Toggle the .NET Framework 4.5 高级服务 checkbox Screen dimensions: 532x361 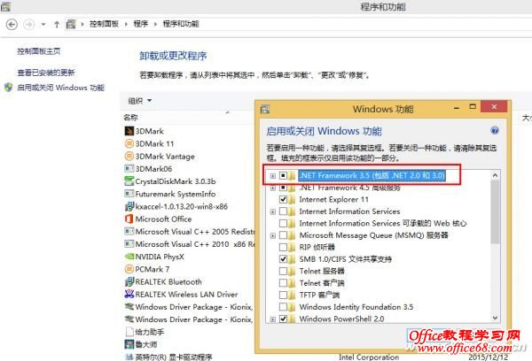tap(283, 188)
